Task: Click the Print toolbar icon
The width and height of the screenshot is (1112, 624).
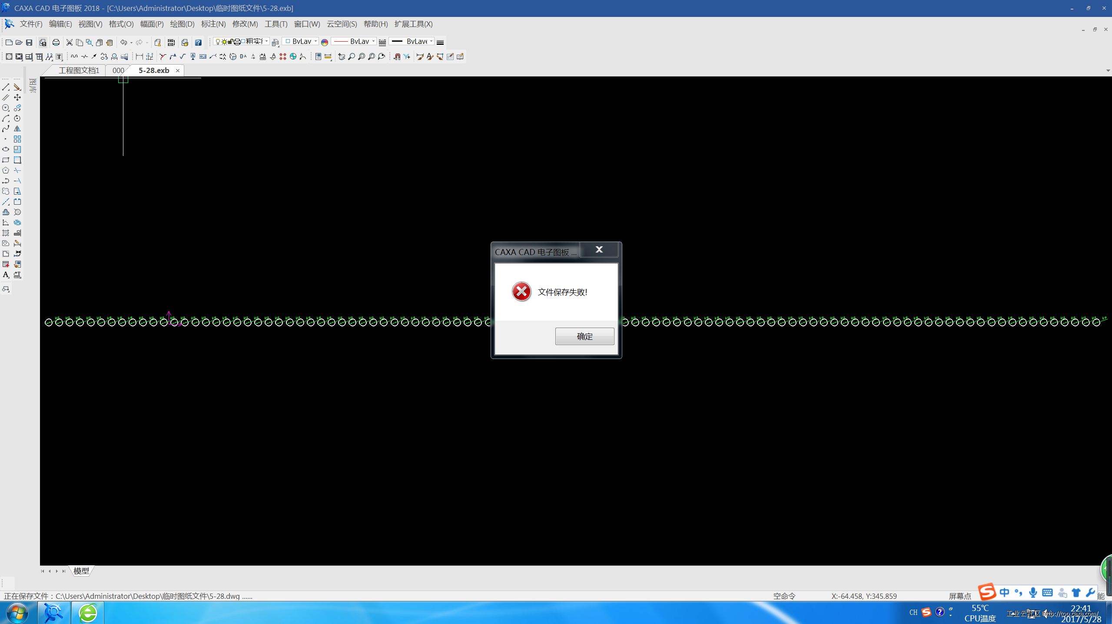Action: [x=56, y=42]
